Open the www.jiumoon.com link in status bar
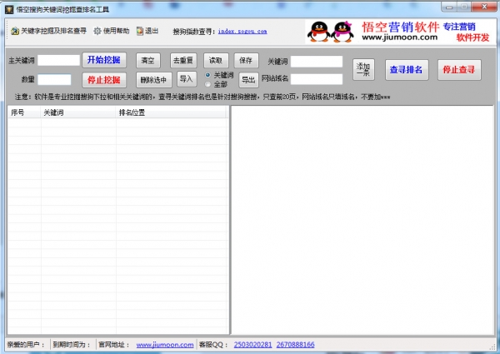500x354 pixels. point(159,344)
